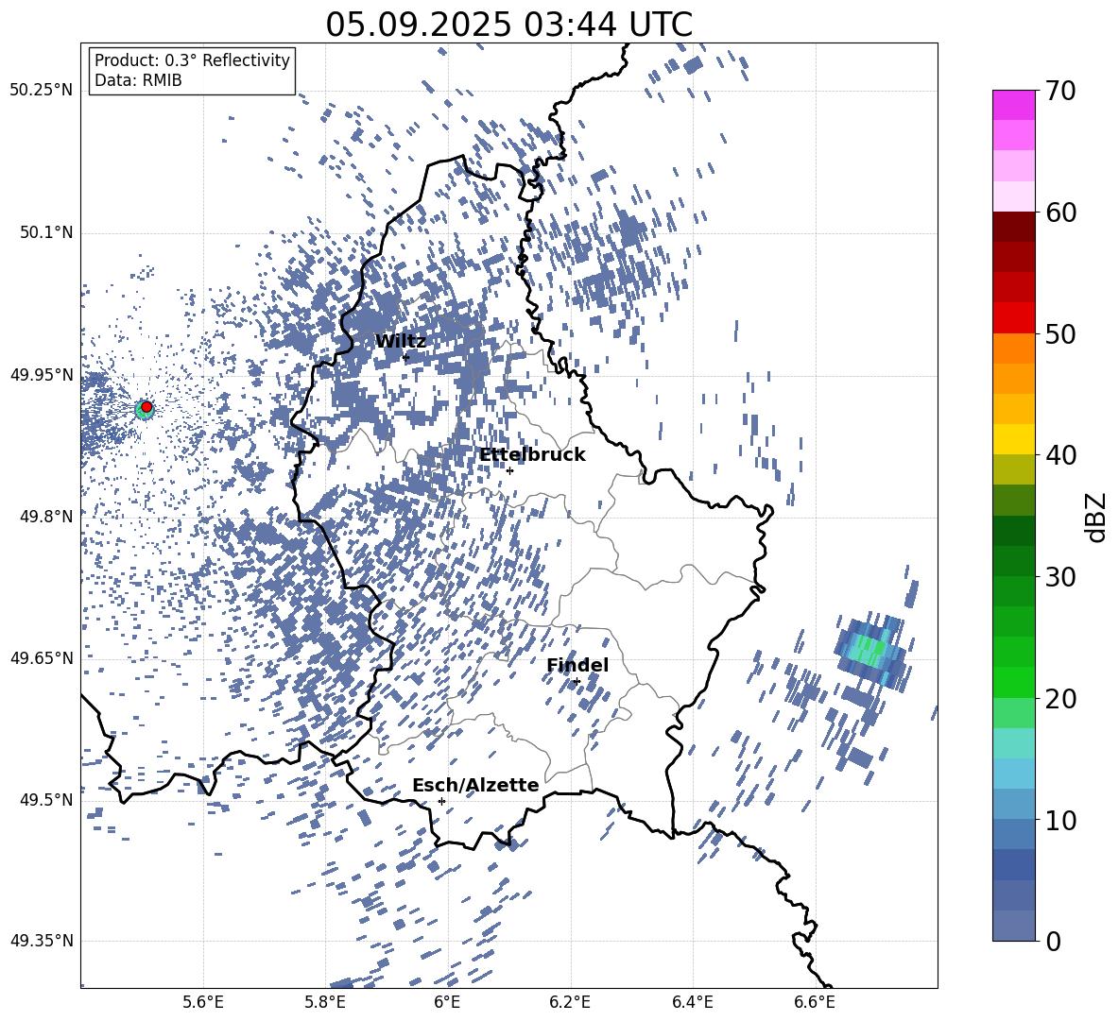Click the colorbar tick value 20
The image size is (1119, 1021).
click(x=1060, y=698)
